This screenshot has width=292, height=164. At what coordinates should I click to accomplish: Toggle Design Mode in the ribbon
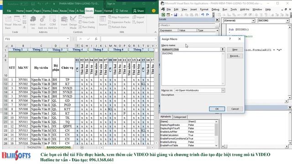73,22
